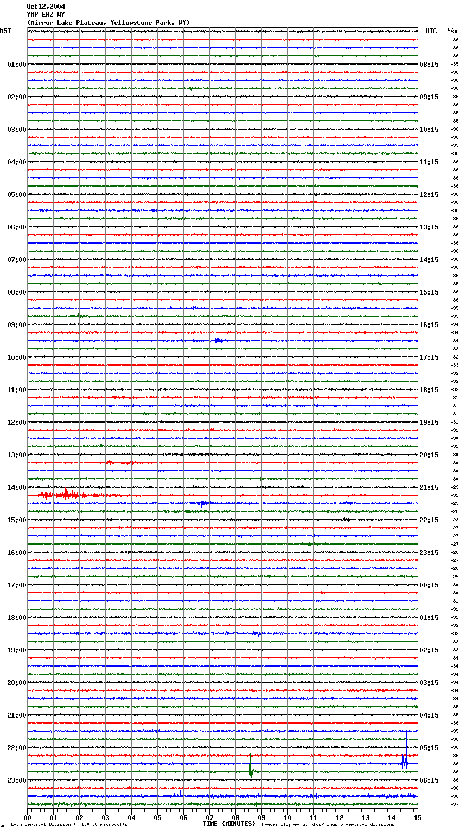This screenshot has height=832, width=461.
Task: Click the 15 minute tick label
Action: click(418, 818)
